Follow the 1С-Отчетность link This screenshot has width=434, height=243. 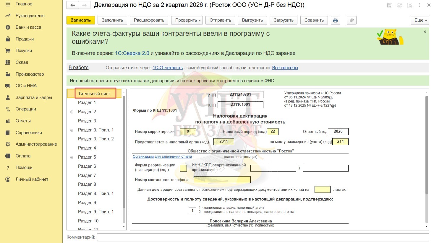click(x=167, y=68)
